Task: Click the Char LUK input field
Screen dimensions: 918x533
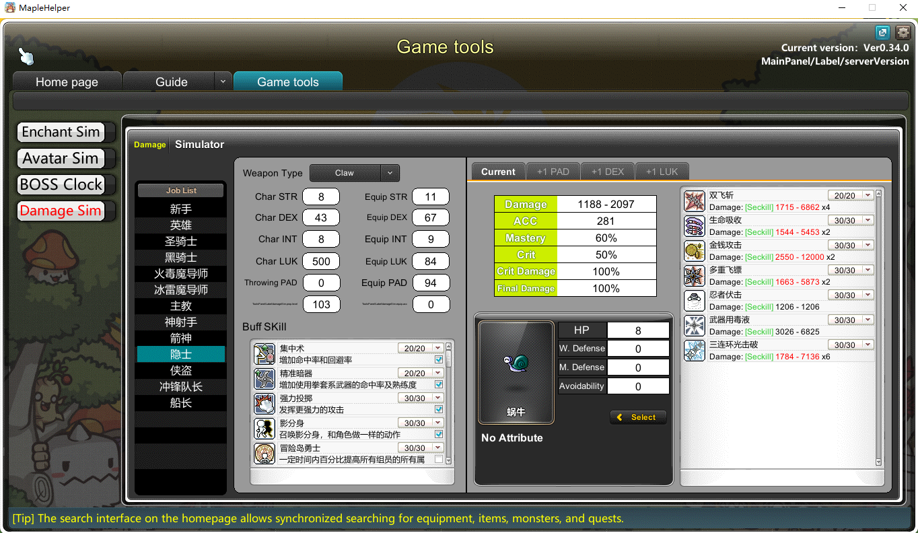Action: click(x=321, y=261)
